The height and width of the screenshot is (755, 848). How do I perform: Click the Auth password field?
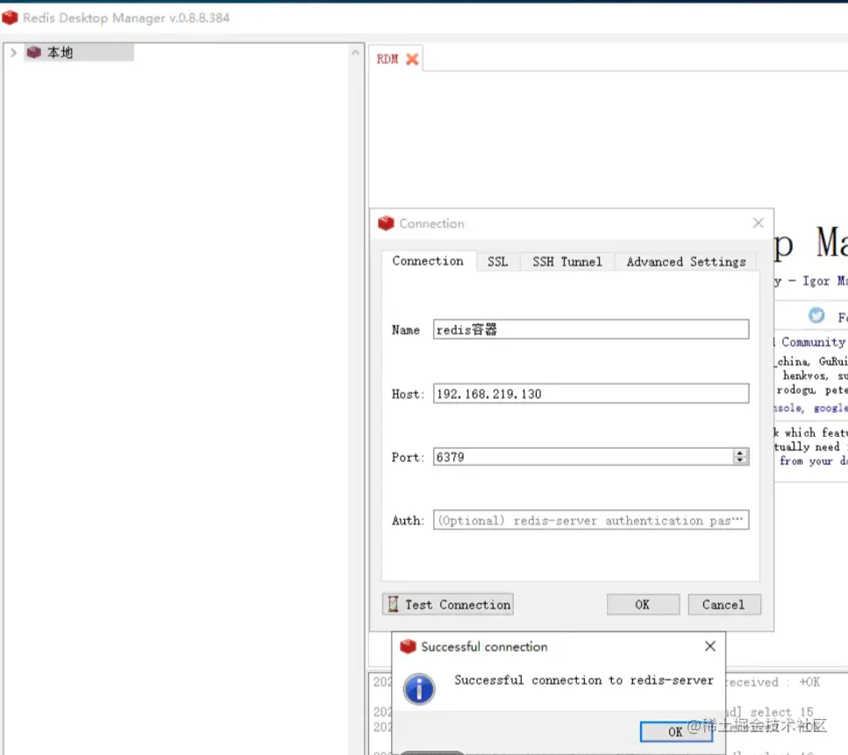(591, 520)
